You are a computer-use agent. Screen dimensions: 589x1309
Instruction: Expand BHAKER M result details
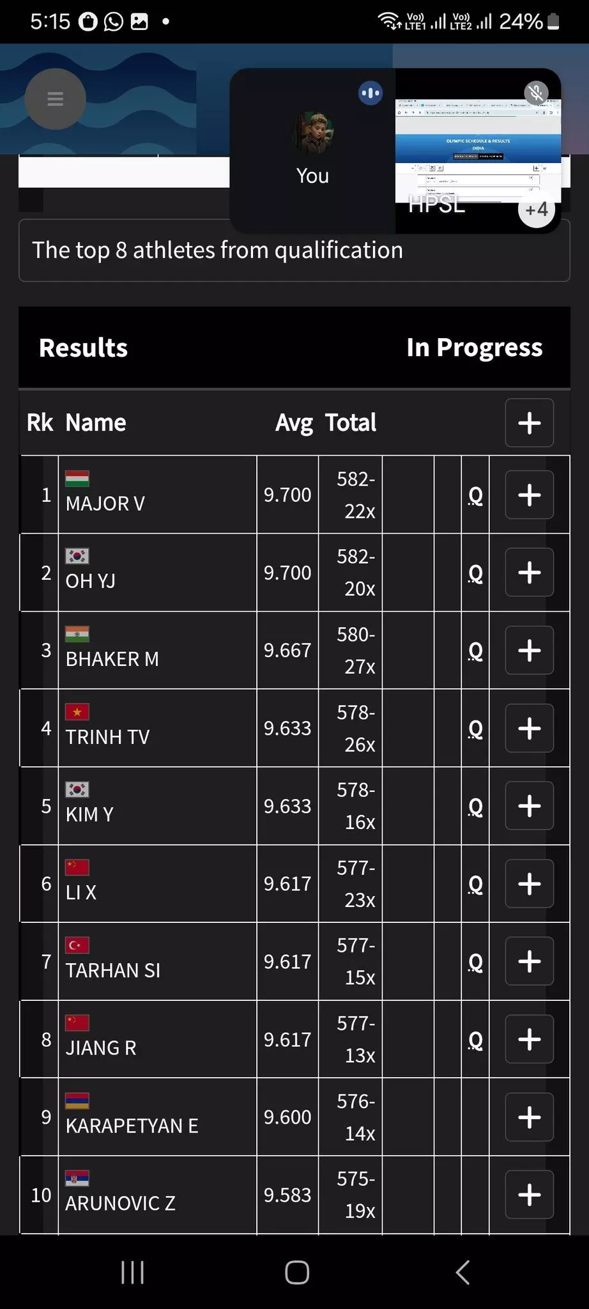(x=529, y=651)
